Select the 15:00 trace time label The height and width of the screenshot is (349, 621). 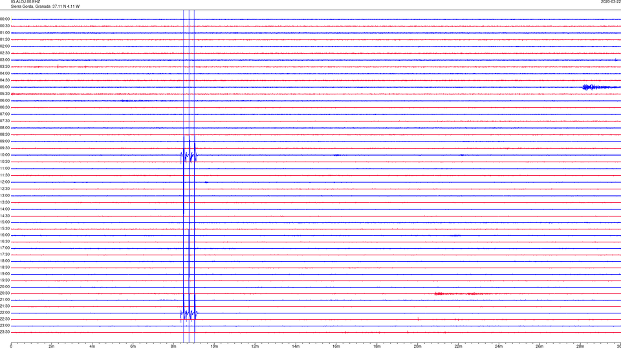(x=5, y=222)
